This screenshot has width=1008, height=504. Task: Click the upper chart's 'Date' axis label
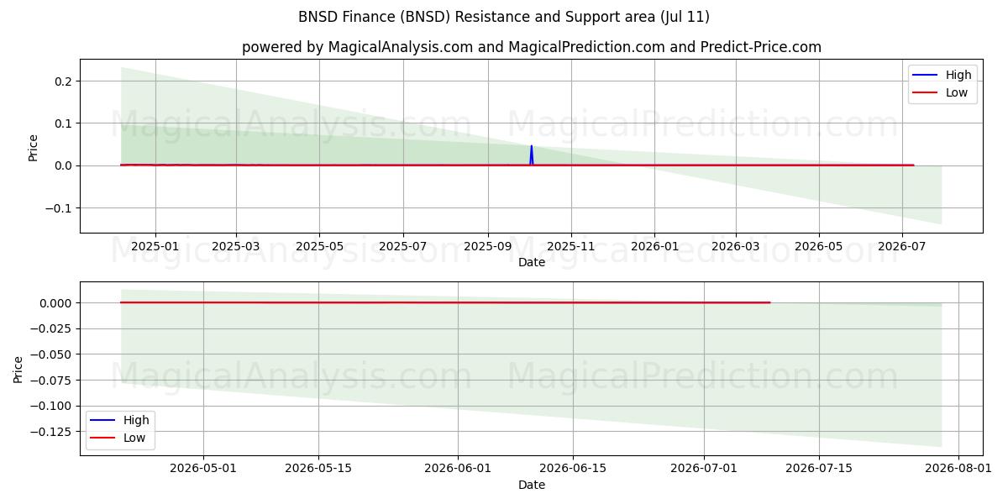coord(532,262)
